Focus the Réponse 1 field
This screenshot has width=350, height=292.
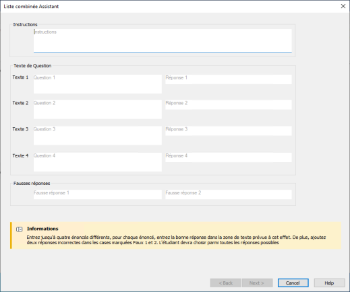[229, 79]
